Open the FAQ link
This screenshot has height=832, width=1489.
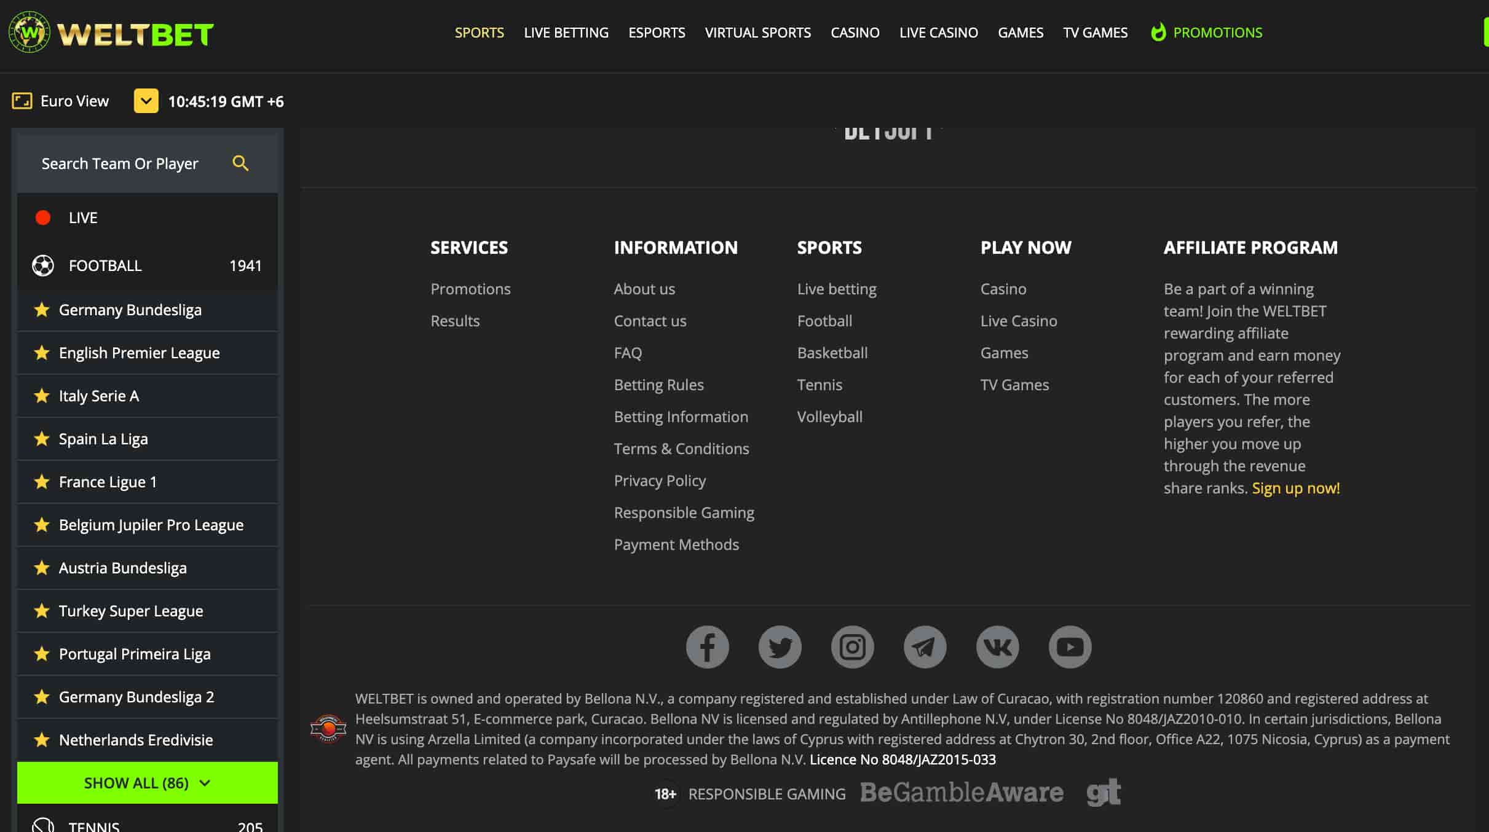coord(628,353)
